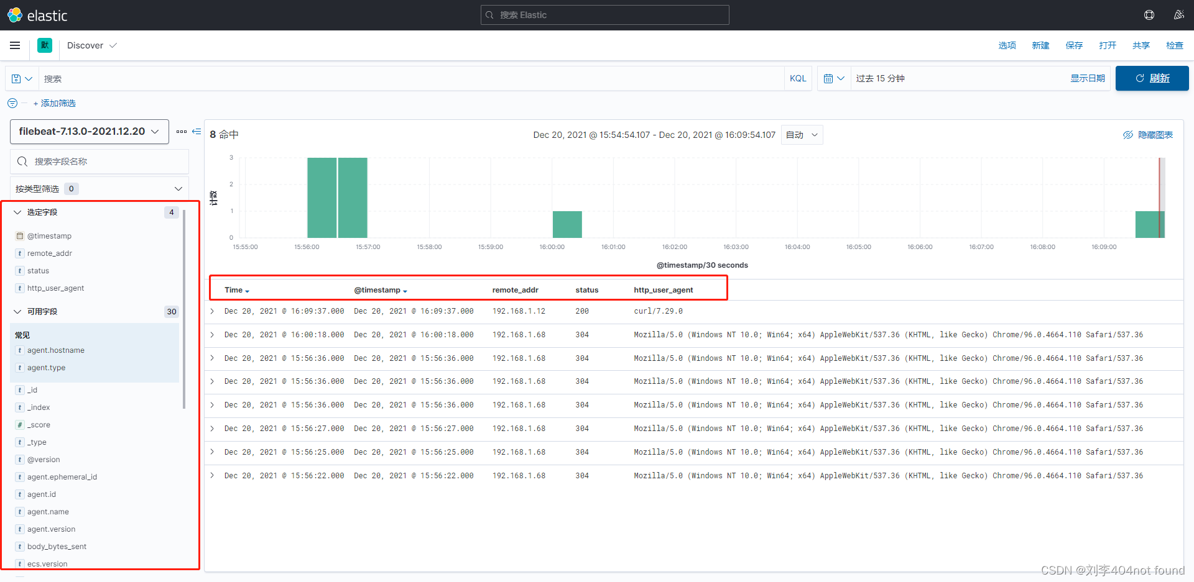Click the 192.168.1.12 address cell
Screen dimensions: 1194x582
coord(519,311)
